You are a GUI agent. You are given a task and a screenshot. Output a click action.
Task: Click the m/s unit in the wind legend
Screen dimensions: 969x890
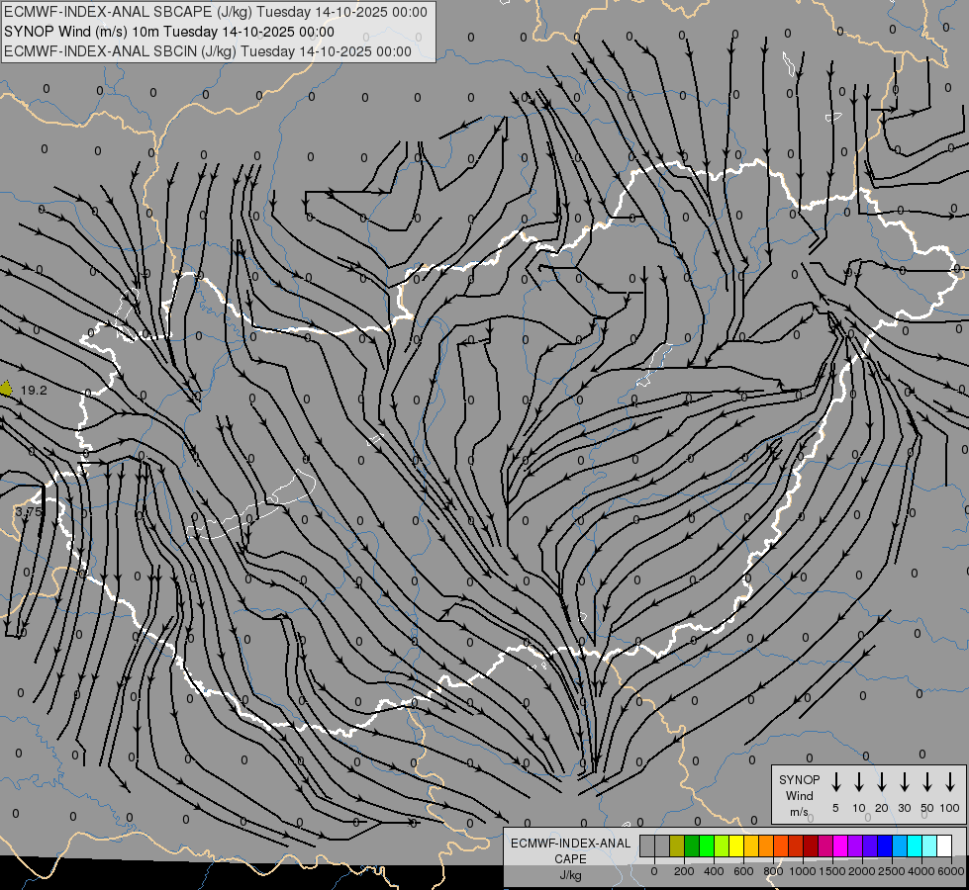[799, 812]
